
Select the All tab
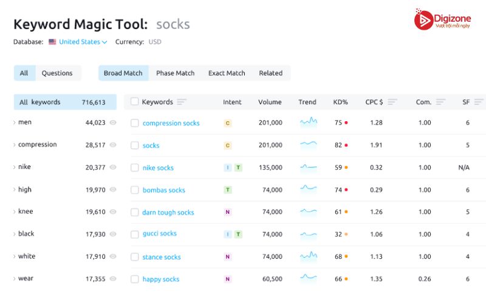[24, 73]
